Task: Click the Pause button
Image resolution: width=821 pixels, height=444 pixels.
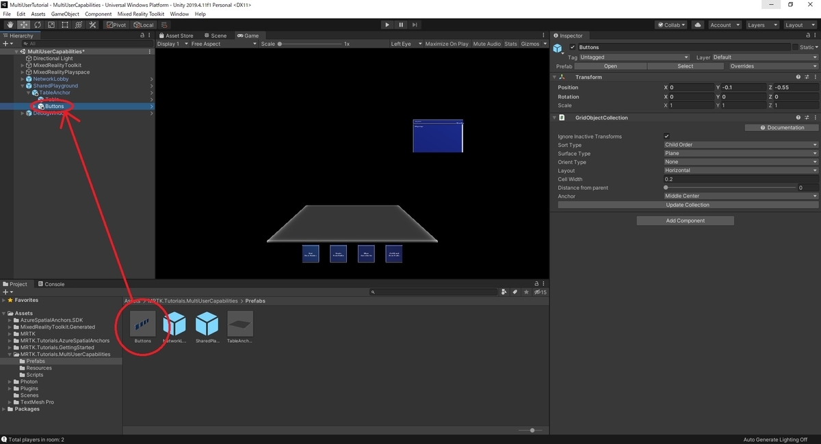Action: 401,25
